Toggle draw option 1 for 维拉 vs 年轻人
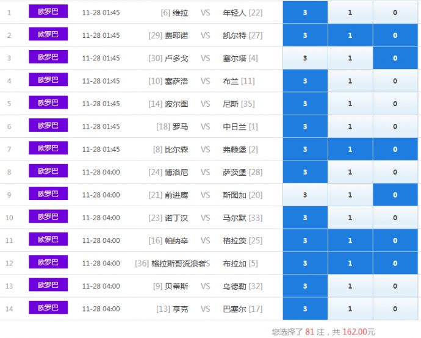The width and height of the screenshot is (421, 338). tap(350, 12)
